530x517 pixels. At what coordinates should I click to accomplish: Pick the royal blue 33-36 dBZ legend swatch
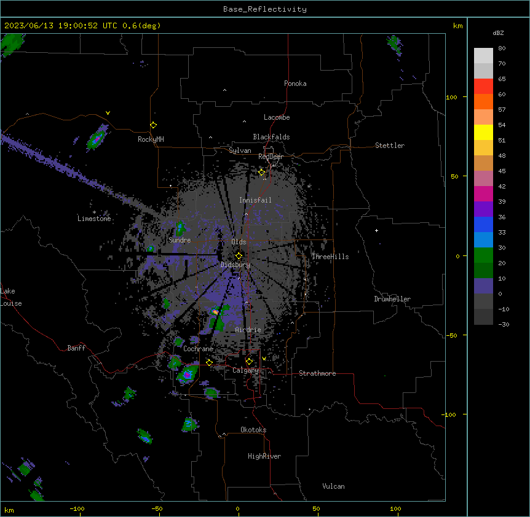(x=483, y=225)
